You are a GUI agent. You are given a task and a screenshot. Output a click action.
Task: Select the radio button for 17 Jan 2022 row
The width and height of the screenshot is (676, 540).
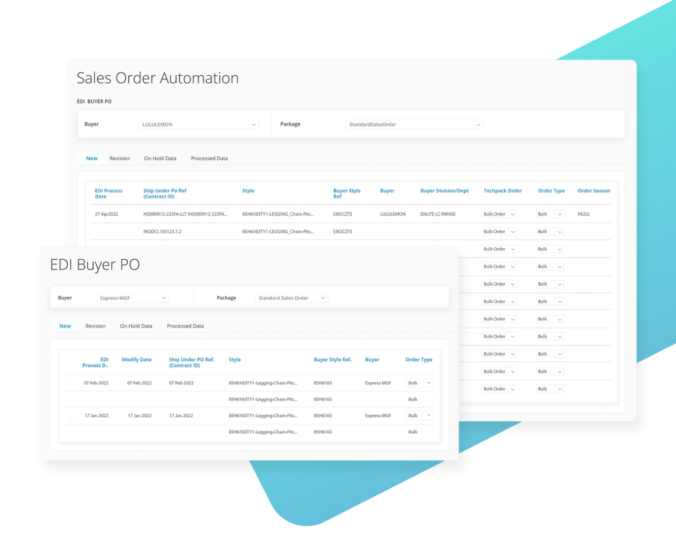point(71,416)
